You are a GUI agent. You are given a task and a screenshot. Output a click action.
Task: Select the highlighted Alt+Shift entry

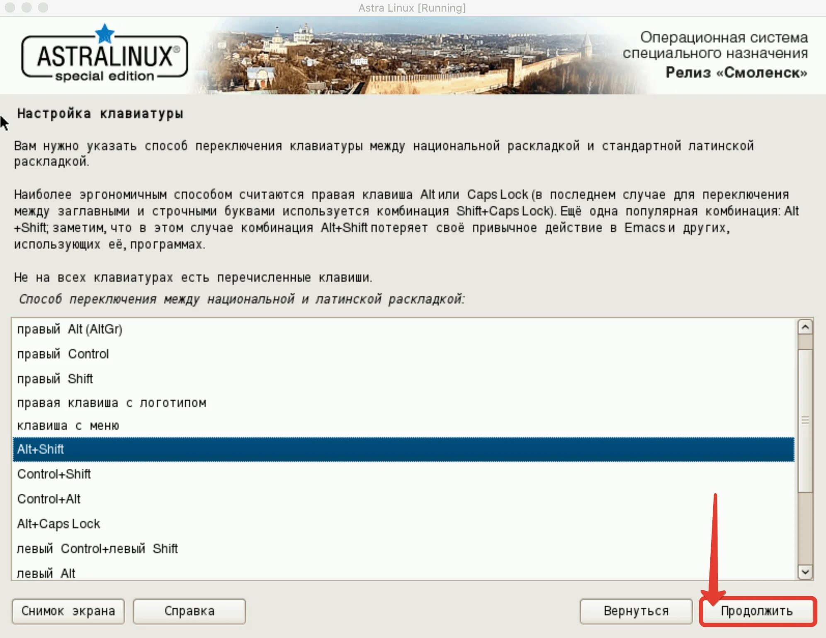pos(403,450)
